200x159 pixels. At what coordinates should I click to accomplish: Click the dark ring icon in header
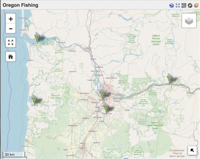190,5
